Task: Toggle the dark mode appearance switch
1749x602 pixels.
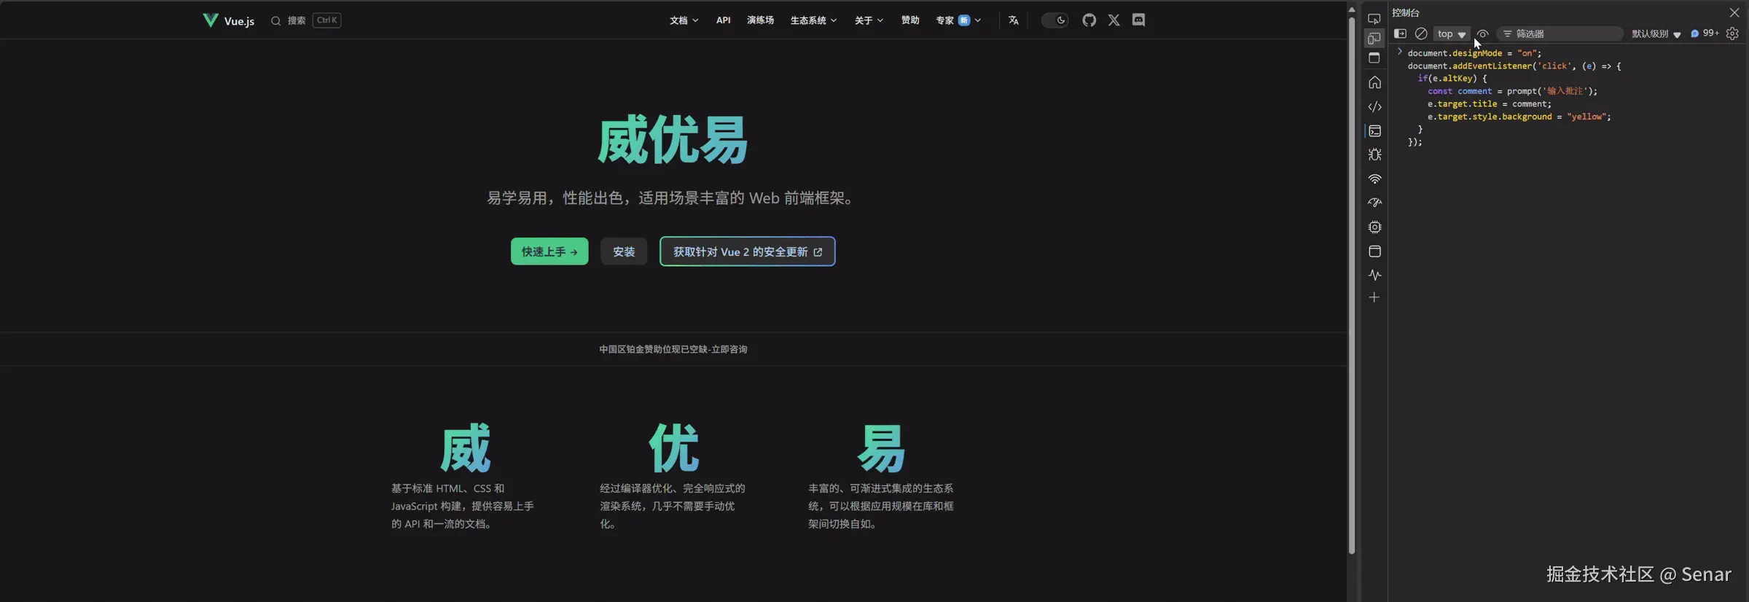Action: tap(1055, 20)
